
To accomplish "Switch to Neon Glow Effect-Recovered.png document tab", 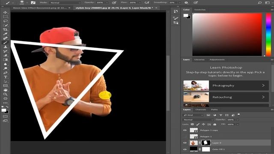I will [x=40, y=8].
